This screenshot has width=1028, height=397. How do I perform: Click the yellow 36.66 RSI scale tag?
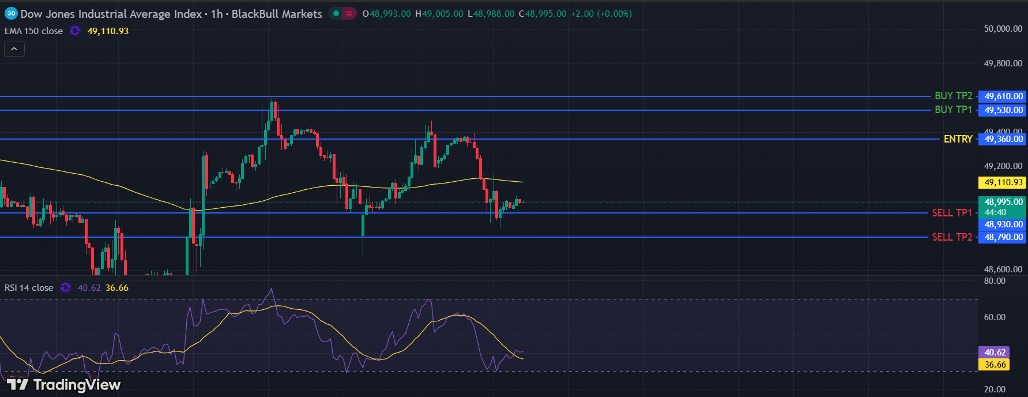tap(995, 364)
